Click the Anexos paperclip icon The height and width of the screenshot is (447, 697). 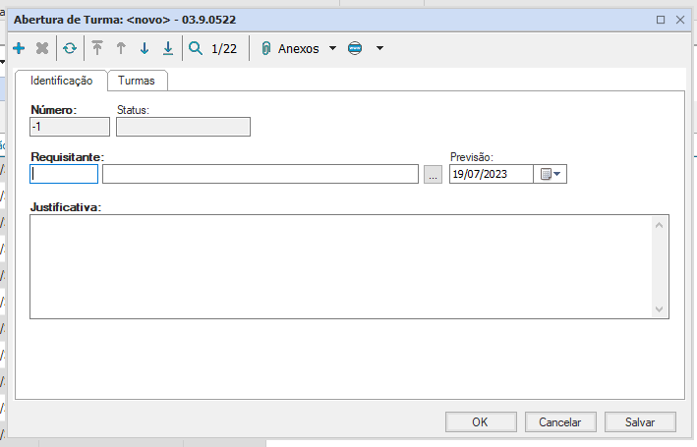(265, 48)
